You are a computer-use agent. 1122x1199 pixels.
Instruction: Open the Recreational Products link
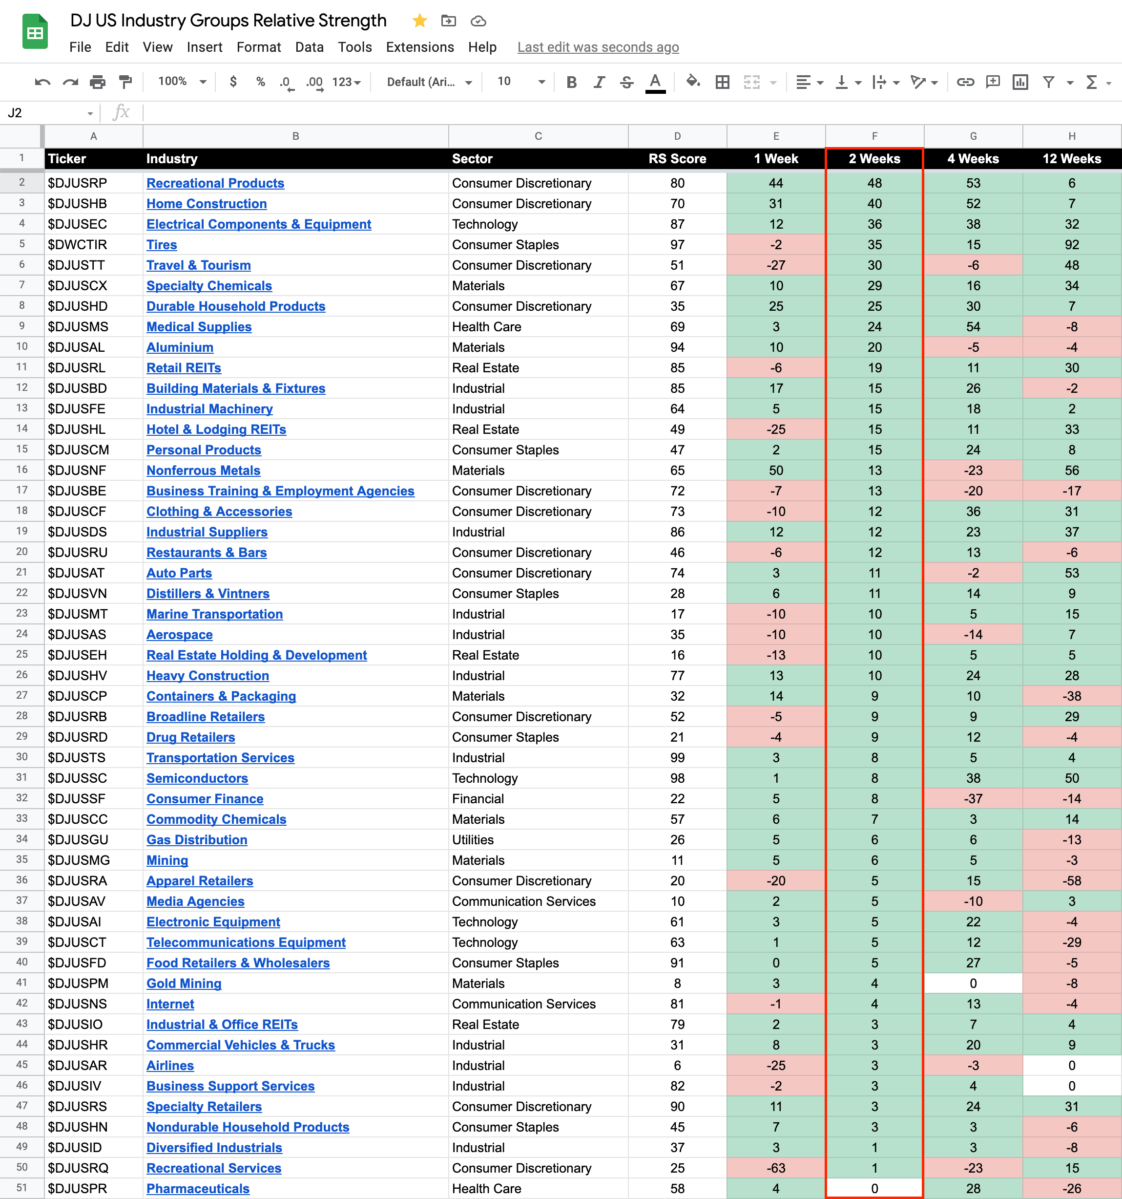tap(215, 183)
